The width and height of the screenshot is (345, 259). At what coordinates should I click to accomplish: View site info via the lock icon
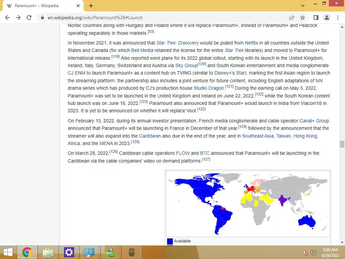42,18
